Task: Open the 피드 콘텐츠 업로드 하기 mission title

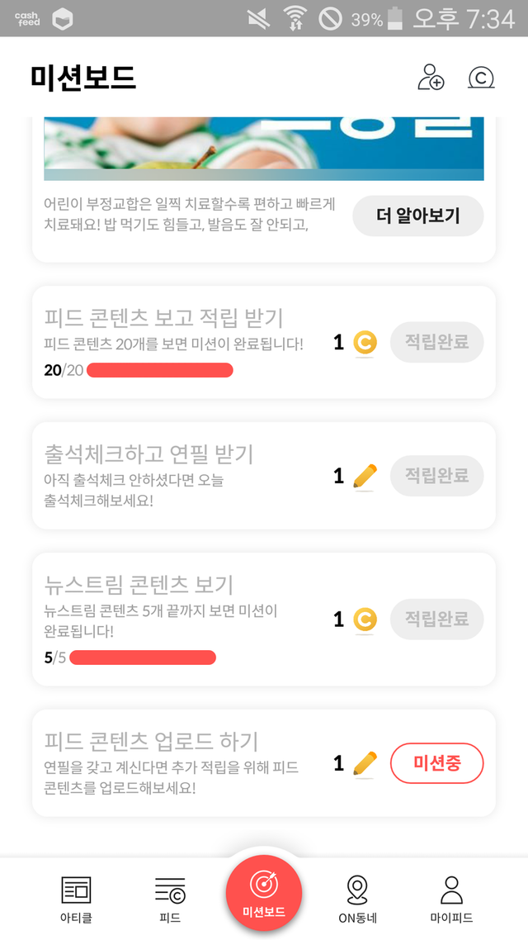Action: tap(151, 740)
